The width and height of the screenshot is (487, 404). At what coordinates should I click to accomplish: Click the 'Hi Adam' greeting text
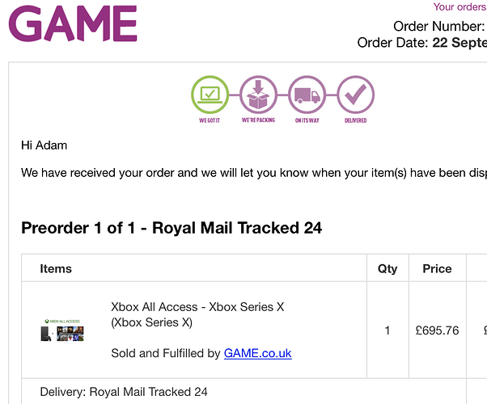(x=44, y=145)
